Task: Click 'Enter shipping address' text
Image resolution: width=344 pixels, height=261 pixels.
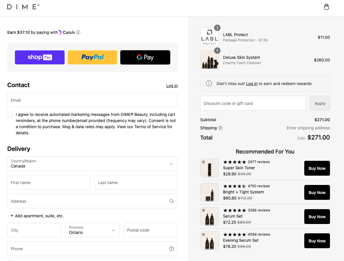Action: 308,128
